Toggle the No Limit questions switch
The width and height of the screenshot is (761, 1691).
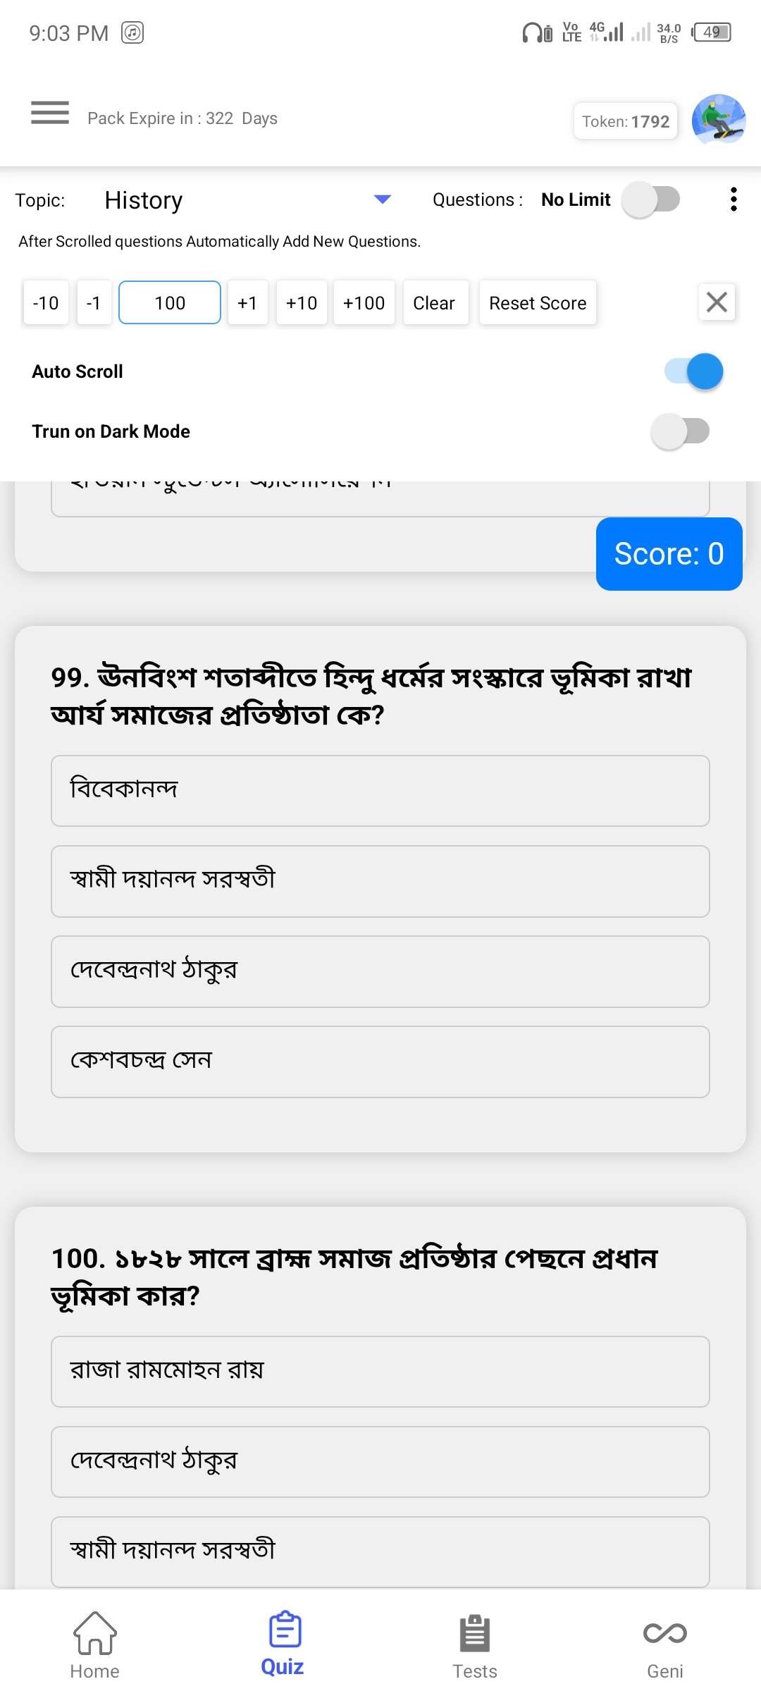[651, 199]
